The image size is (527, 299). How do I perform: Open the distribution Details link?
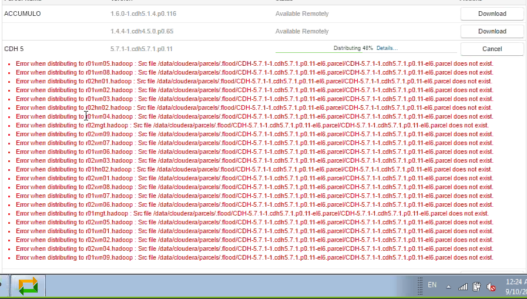pos(387,48)
